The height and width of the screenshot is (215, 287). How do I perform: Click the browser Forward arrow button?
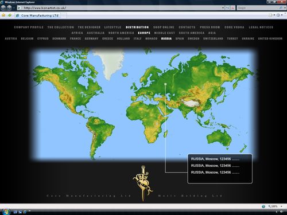9,8
